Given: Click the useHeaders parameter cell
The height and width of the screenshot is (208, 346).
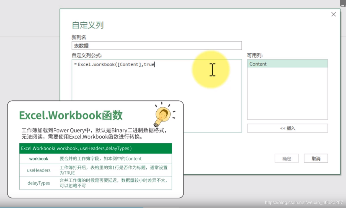Looking at the screenshot, I should 39,170.
